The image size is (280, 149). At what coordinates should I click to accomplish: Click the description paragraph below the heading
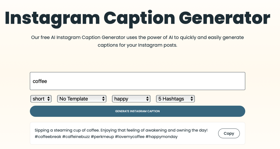[x=137, y=41]
